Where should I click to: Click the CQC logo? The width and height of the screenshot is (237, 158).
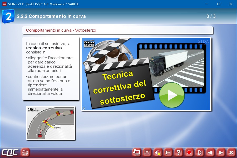[x=10, y=152]
